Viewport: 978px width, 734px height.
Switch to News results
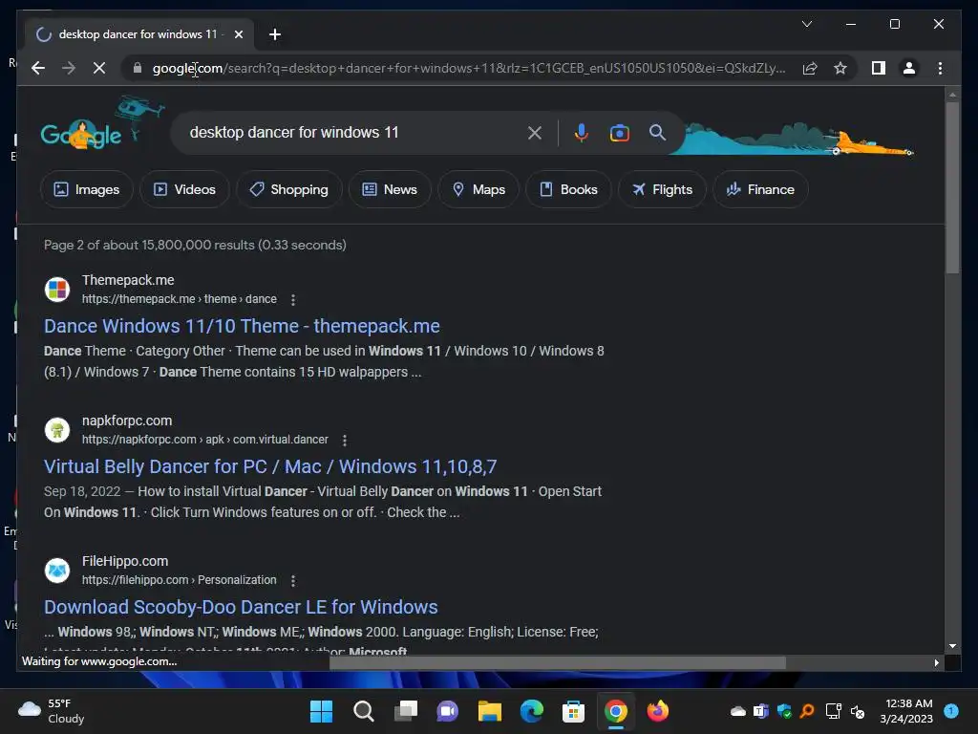point(390,189)
